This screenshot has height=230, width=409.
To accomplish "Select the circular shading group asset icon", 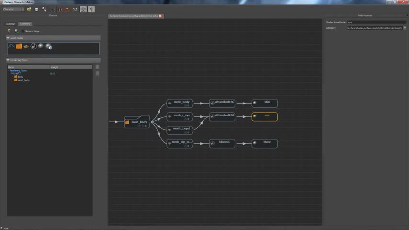I will tap(34, 46).
